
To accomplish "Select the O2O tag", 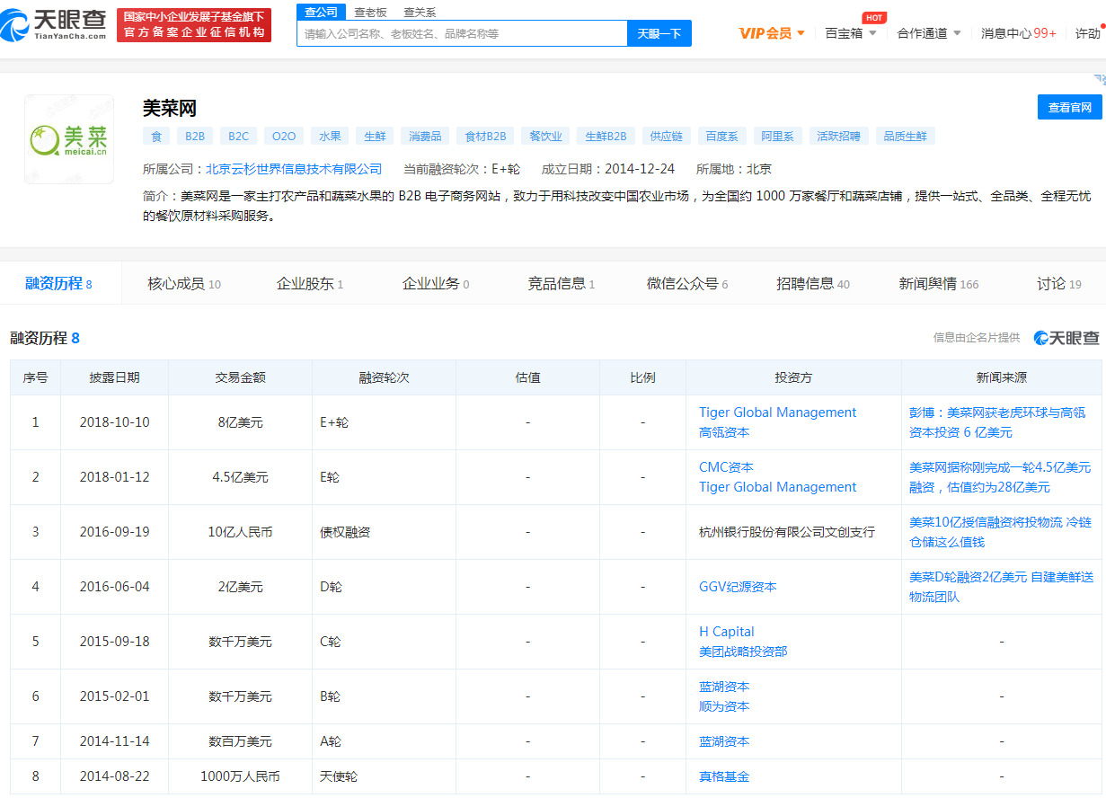I will [284, 137].
